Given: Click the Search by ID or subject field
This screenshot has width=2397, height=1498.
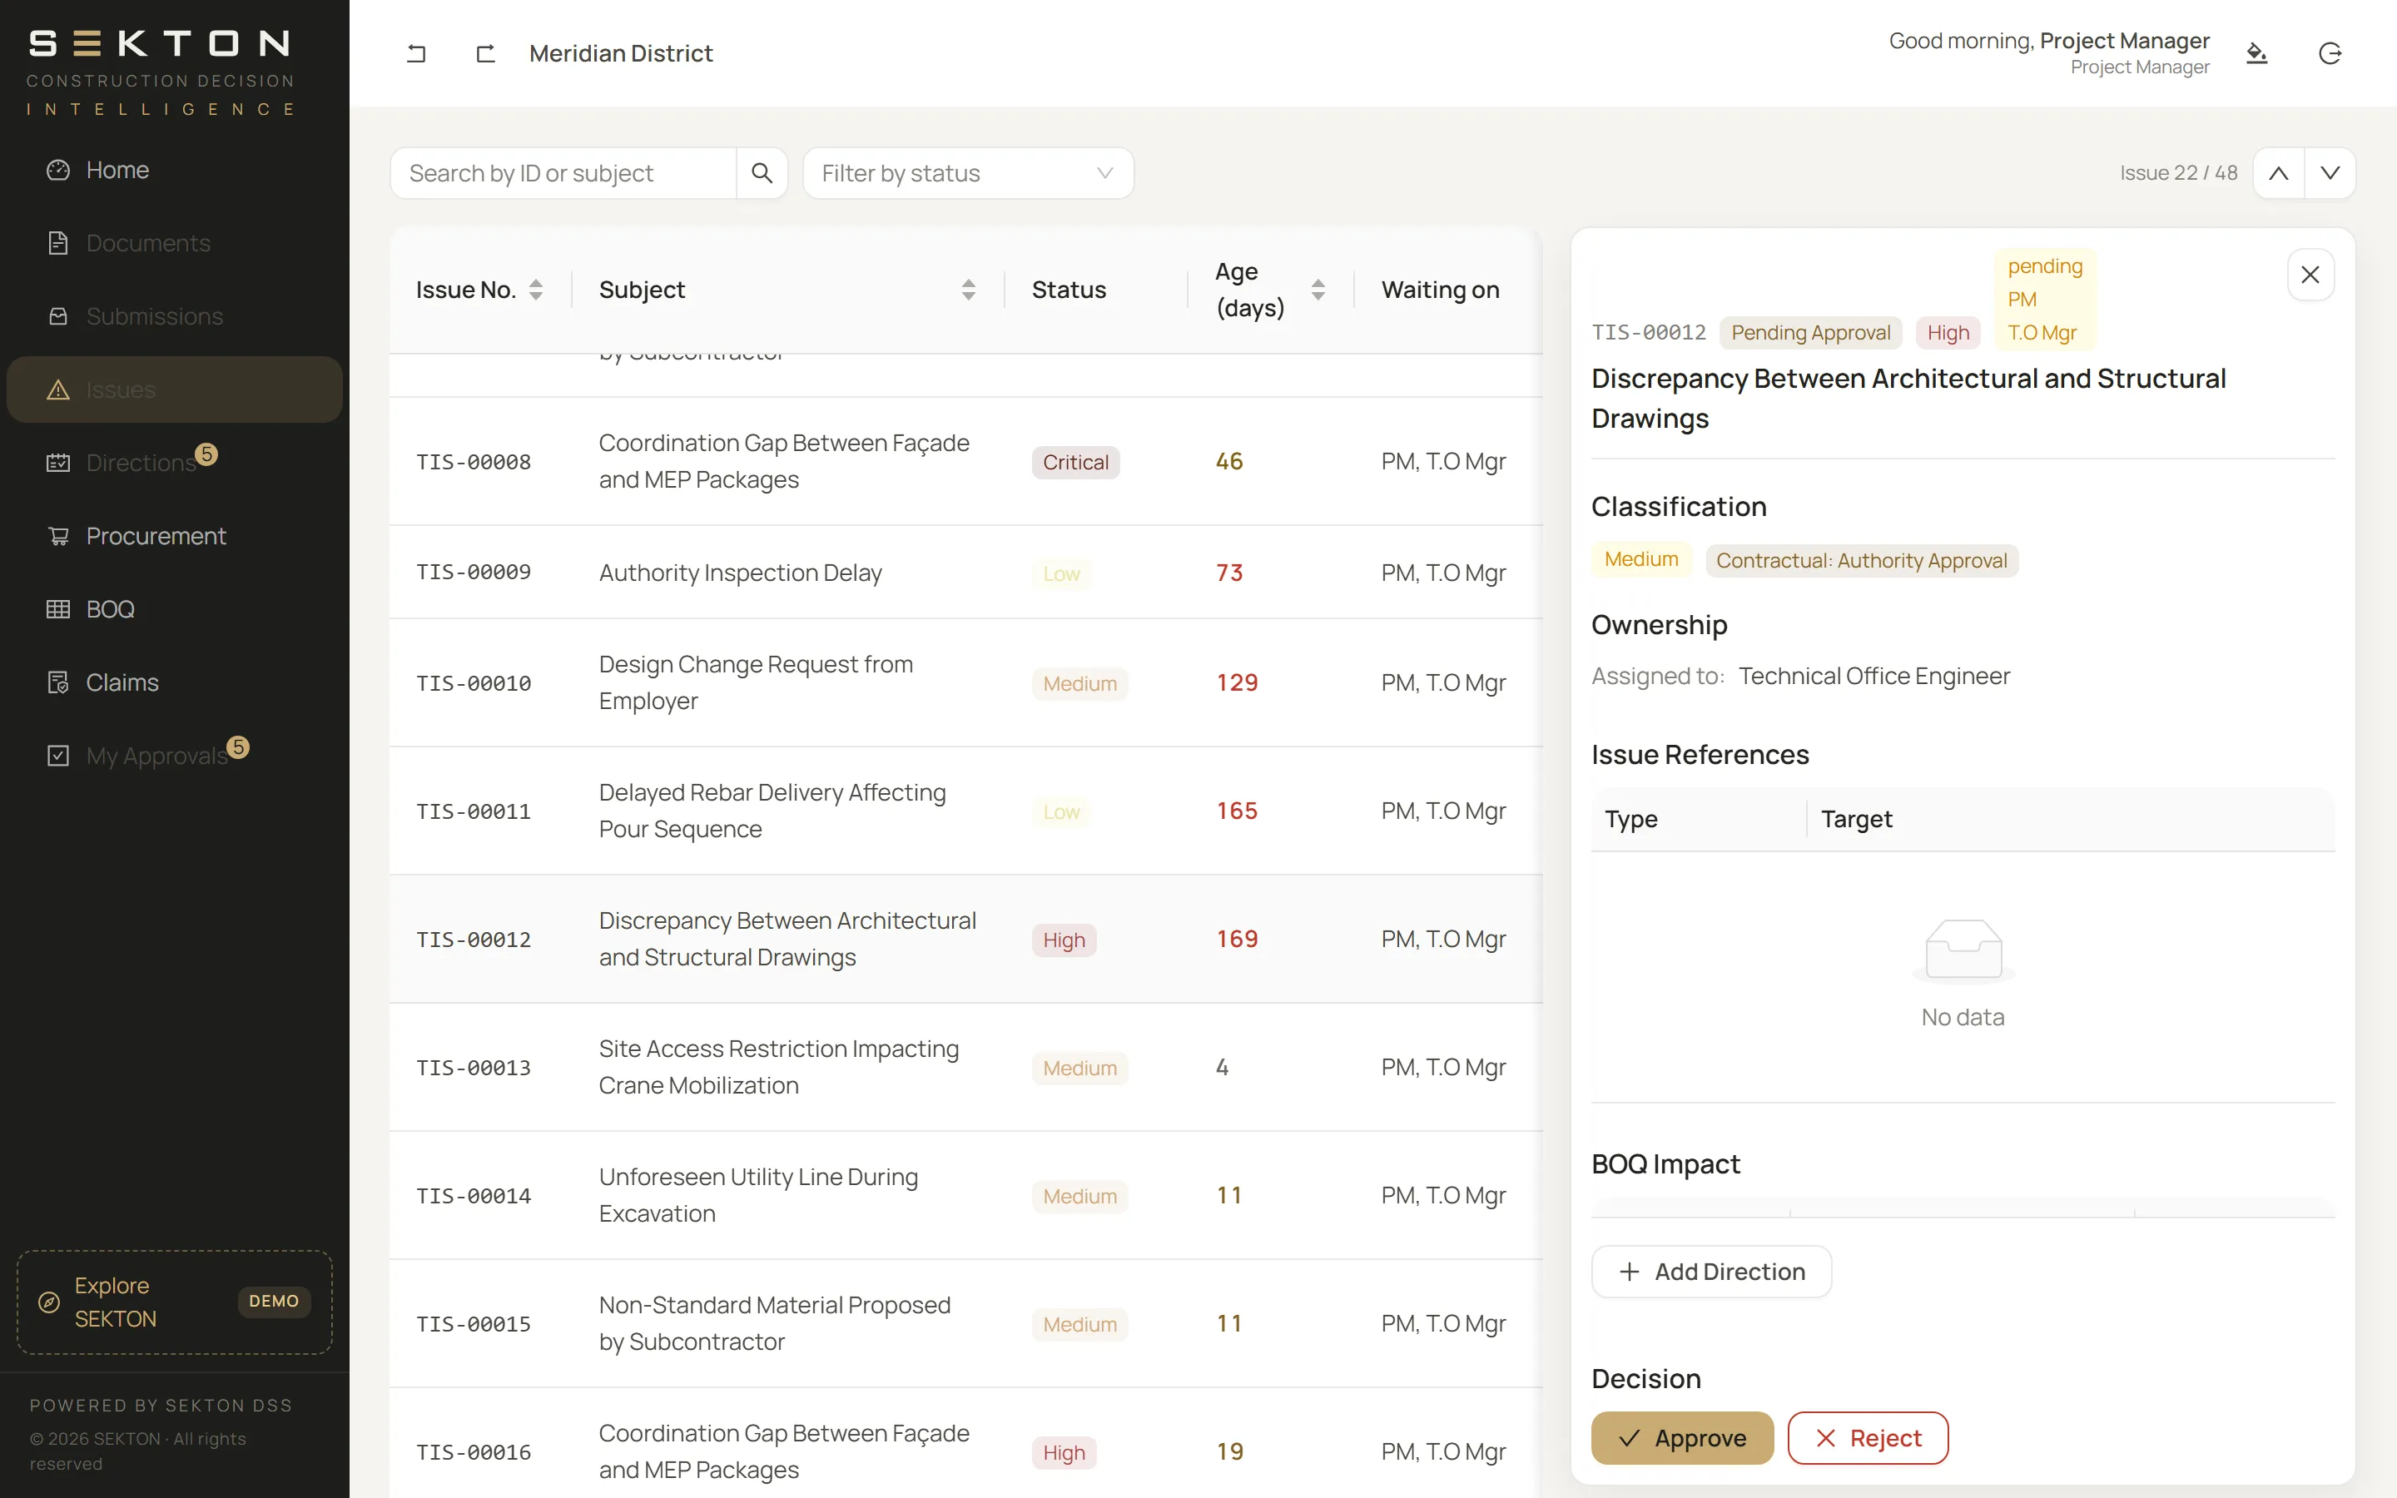Looking at the screenshot, I should pos(563,173).
